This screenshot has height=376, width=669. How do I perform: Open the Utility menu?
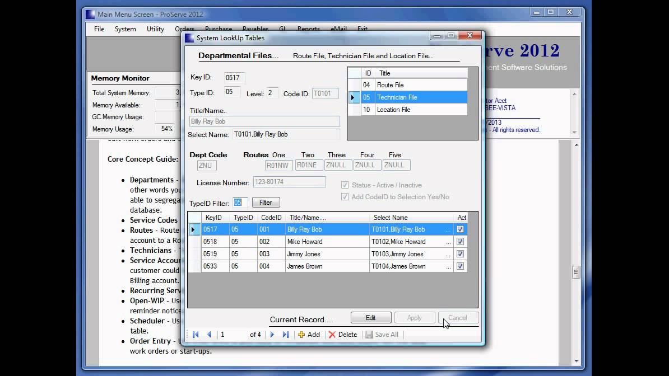(x=155, y=29)
